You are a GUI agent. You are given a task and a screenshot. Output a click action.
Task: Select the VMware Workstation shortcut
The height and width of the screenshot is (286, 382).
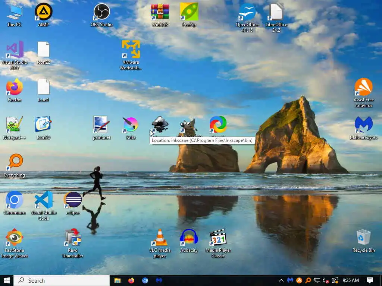click(x=131, y=55)
